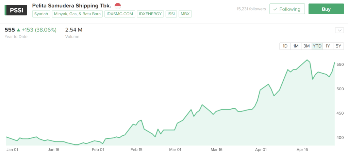
Task: View the 15,231 followers list
Action: click(251, 9)
